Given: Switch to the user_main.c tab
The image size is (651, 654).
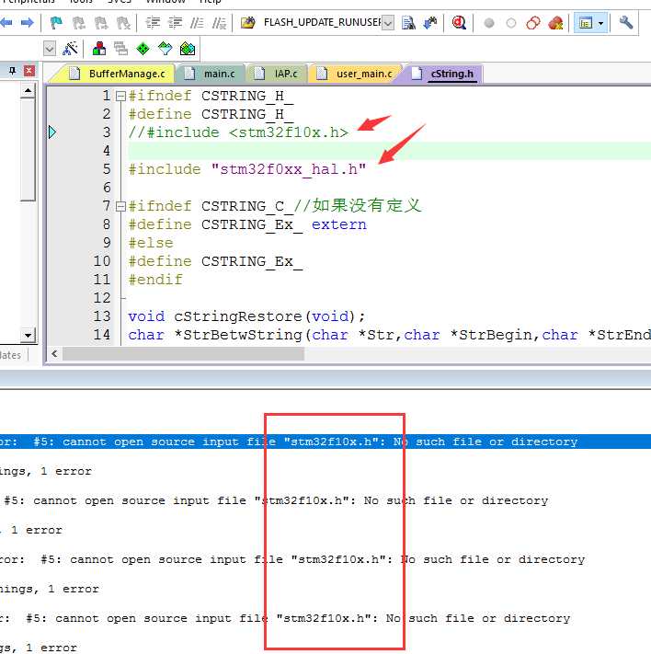Looking at the screenshot, I should tap(355, 74).
